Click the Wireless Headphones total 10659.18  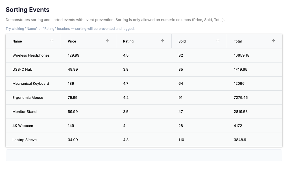pyautogui.click(x=241, y=55)
